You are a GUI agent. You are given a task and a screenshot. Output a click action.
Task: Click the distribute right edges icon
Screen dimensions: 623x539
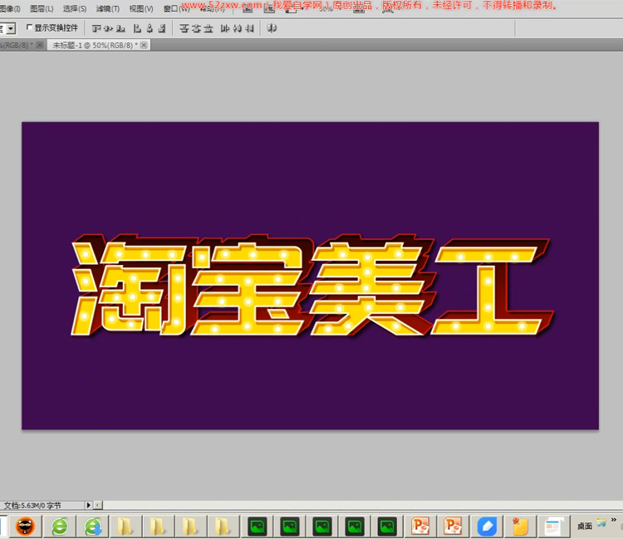click(x=249, y=28)
